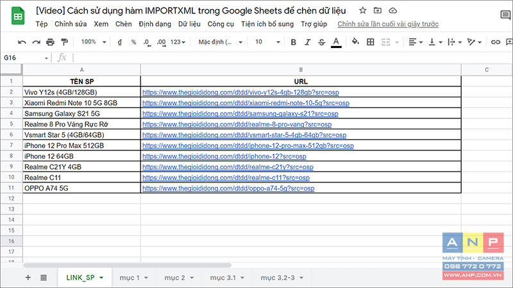Open the Mặc định font dropdown

[220, 42]
